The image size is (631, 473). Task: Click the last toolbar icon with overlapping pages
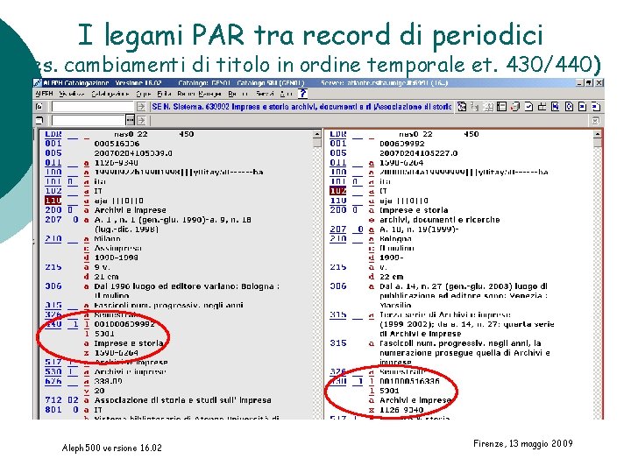pos(596,107)
